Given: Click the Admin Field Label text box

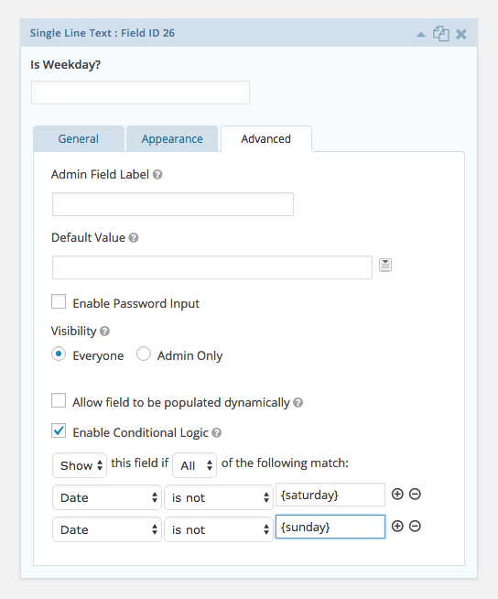Looking at the screenshot, I should pos(173,204).
